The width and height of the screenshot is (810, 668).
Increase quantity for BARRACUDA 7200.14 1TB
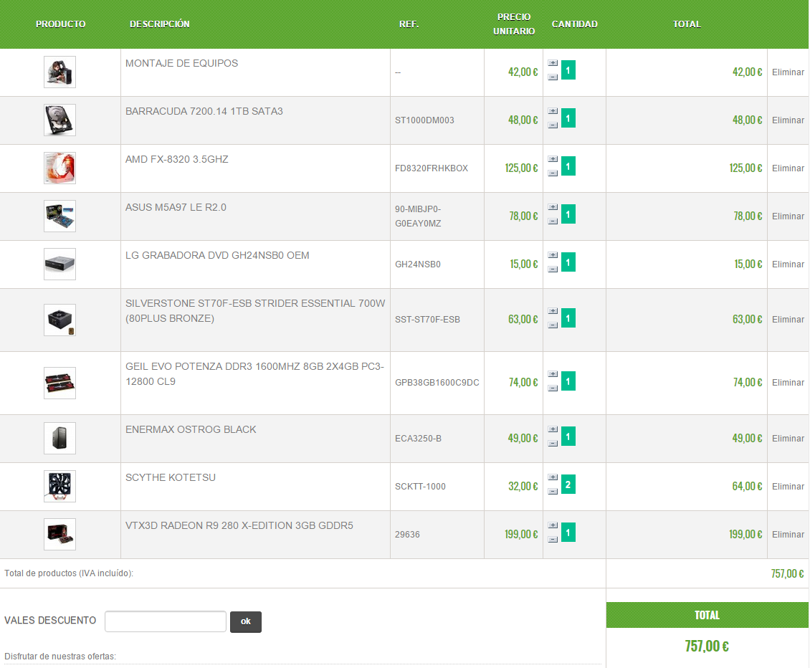coord(553,111)
